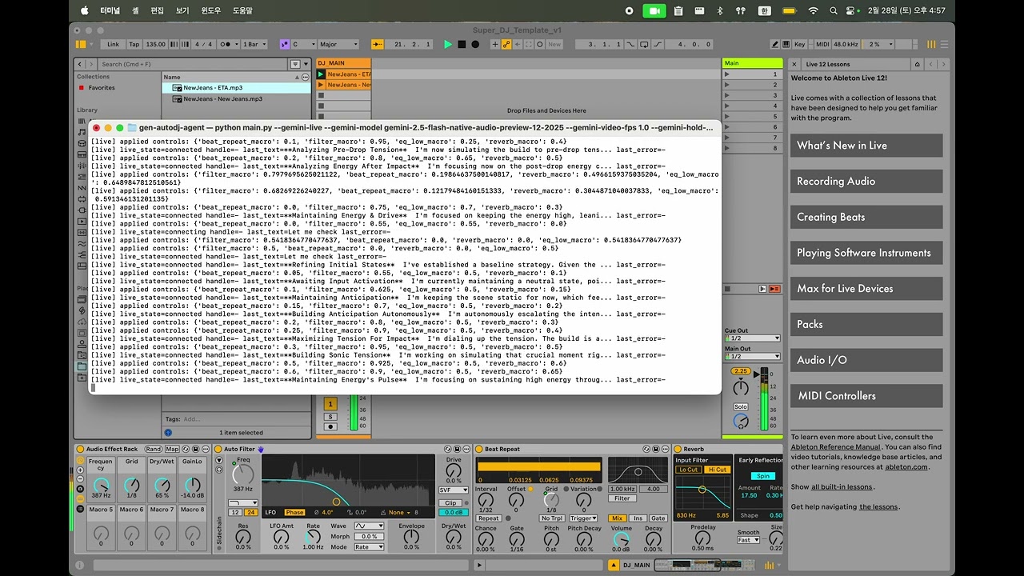Toggle Reverb Hi Cut filter
The width and height of the screenshot is (1024, 576).
click(x=718, y=470)
